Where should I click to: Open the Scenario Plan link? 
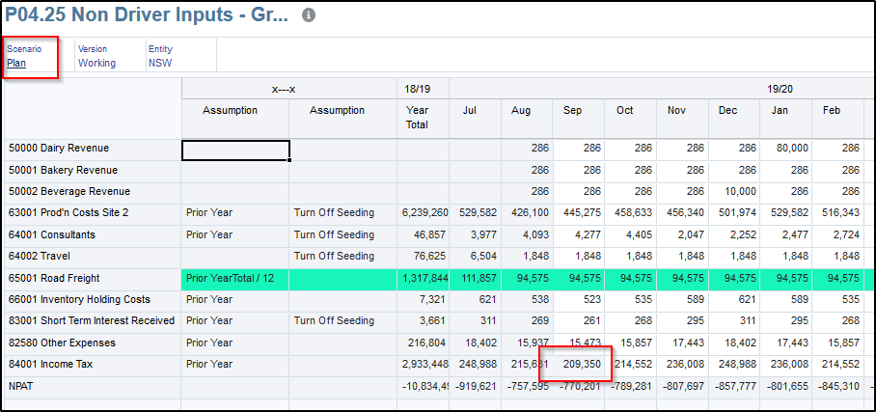[16, 63]
